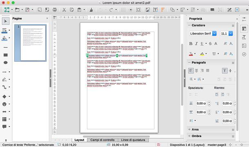Click the above-paragraph spacing 0,00 field

click(201, 103)
